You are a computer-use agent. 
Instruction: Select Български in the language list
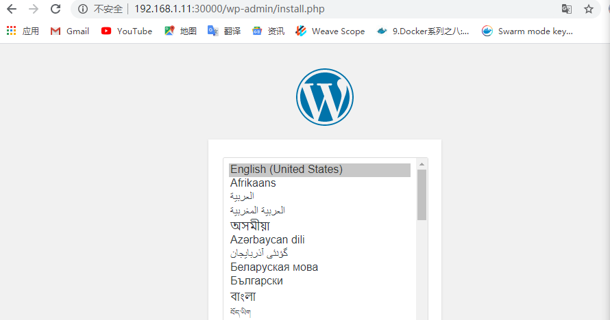tap(319, 281)
